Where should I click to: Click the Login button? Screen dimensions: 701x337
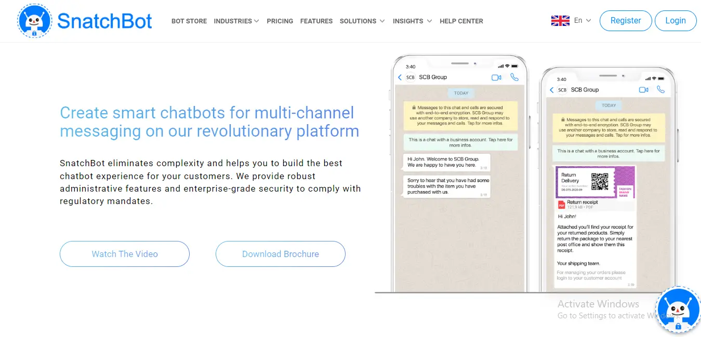click(676, 21)
